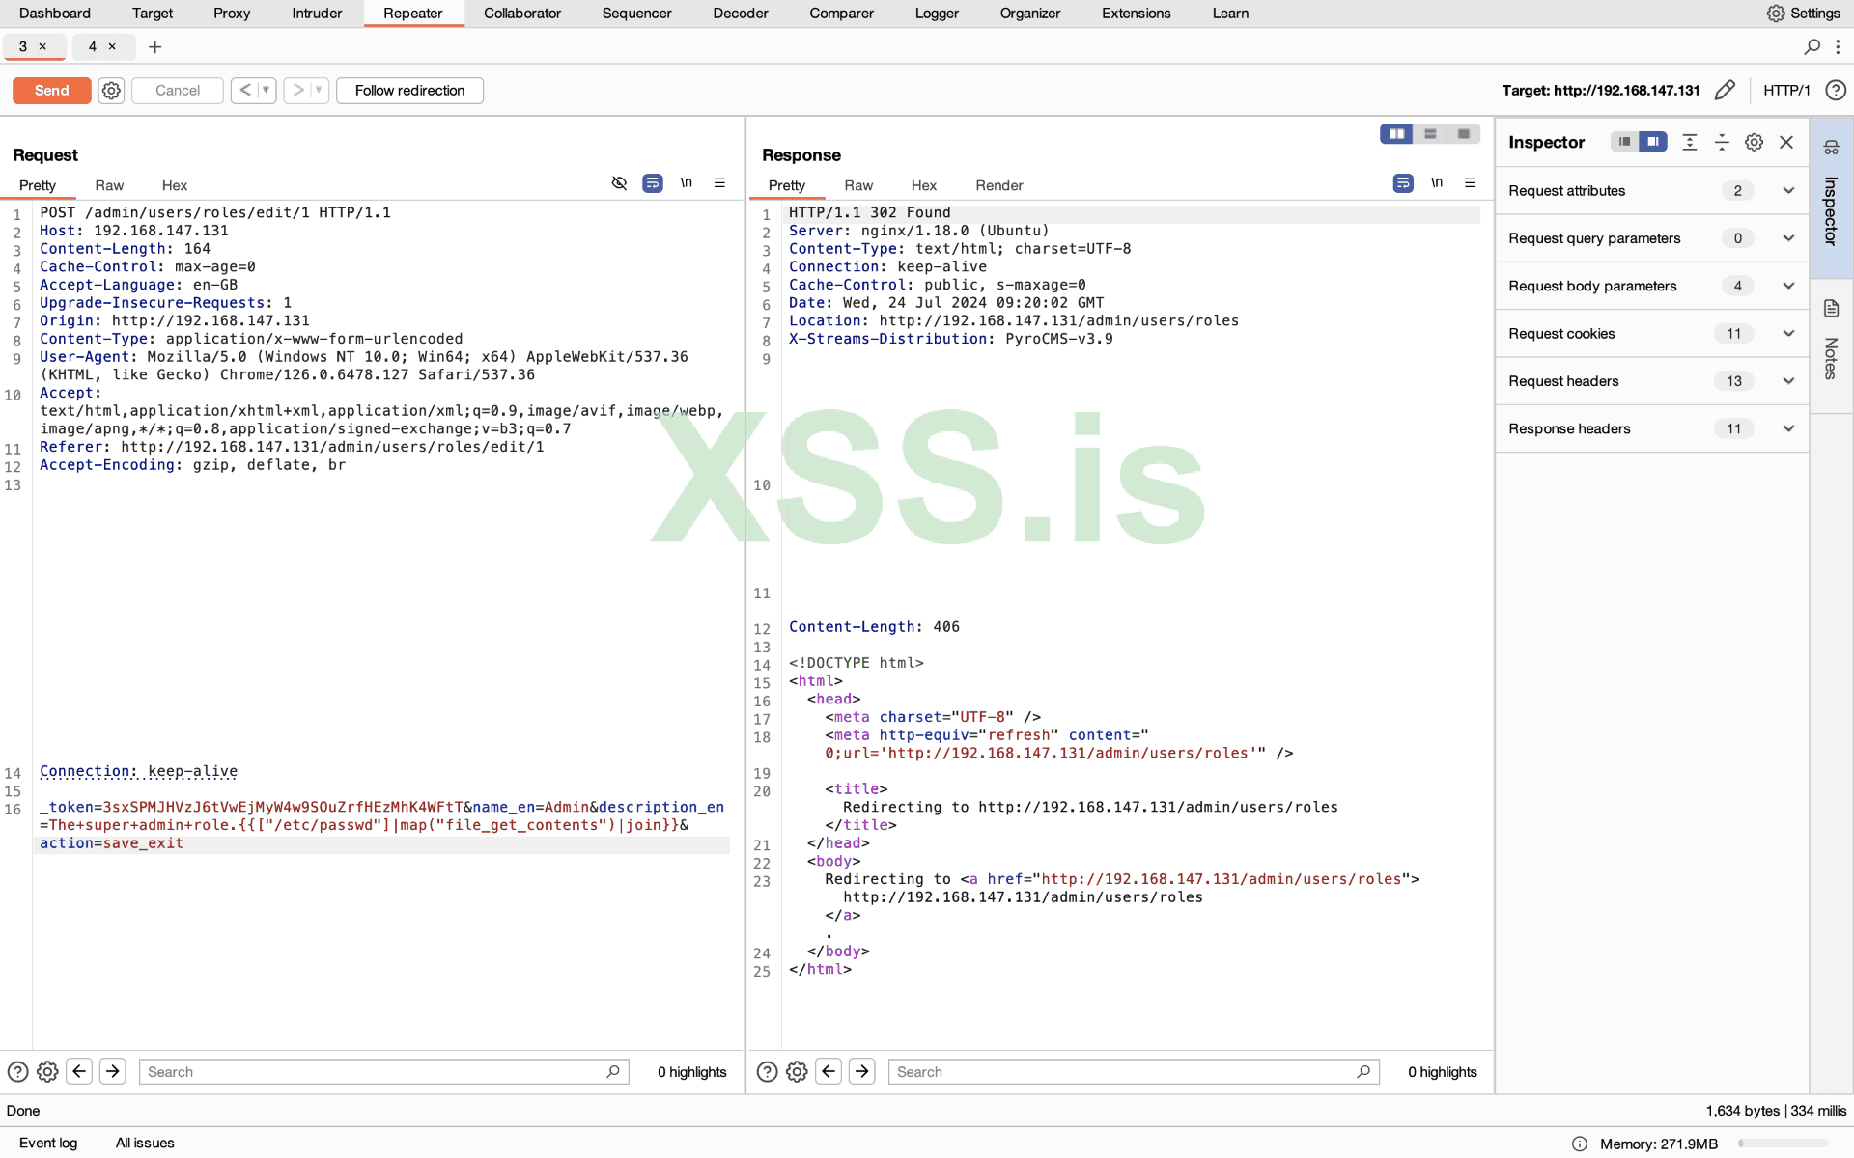Open the help icon beside HTTP/1
This screenshot has width=1854, height=1158.
1836,90
